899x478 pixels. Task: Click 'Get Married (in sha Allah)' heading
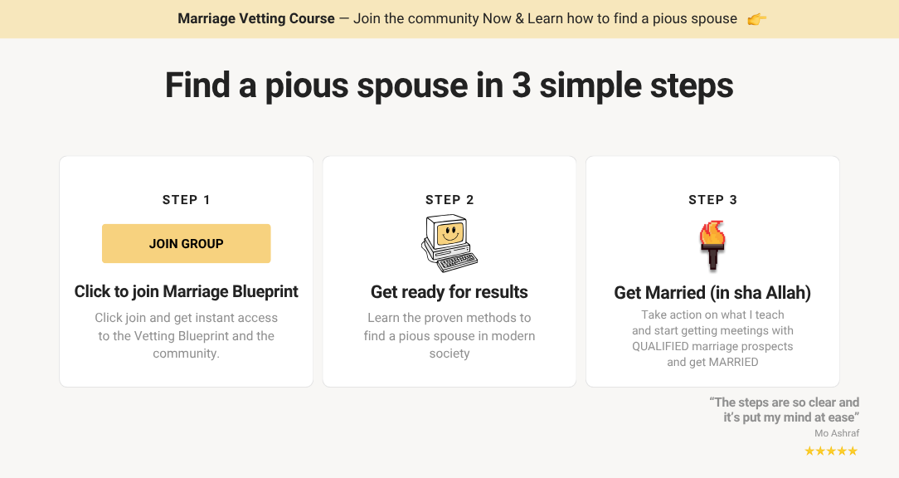pyautogui.click(x=712, y=293)
